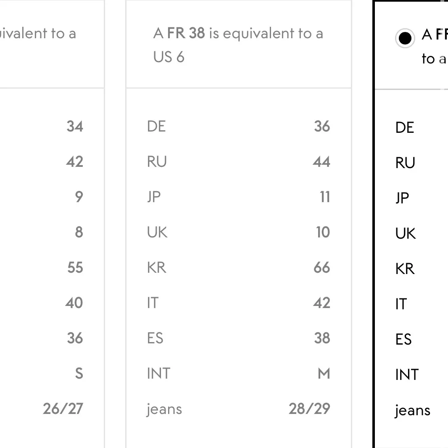
Task: Click the DE label in the black-bordered card
Action: coord(405,128)
